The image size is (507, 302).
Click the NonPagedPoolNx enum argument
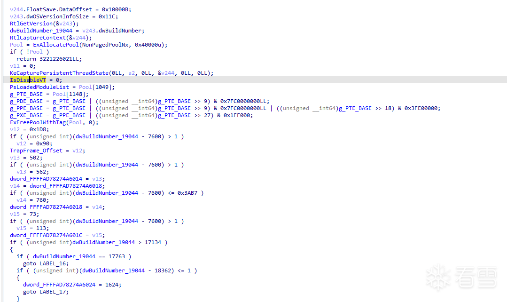(104, 45)
